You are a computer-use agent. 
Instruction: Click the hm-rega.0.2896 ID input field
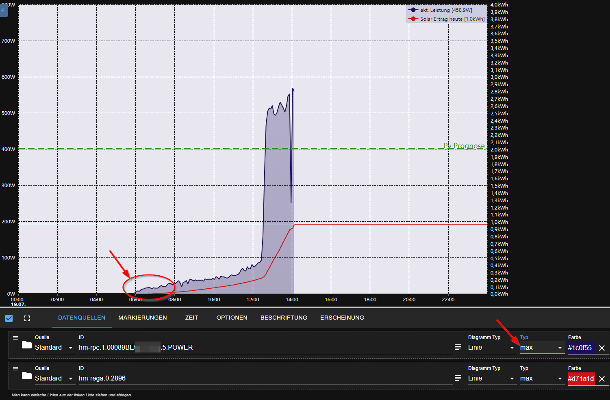click(x=264, y=378)
